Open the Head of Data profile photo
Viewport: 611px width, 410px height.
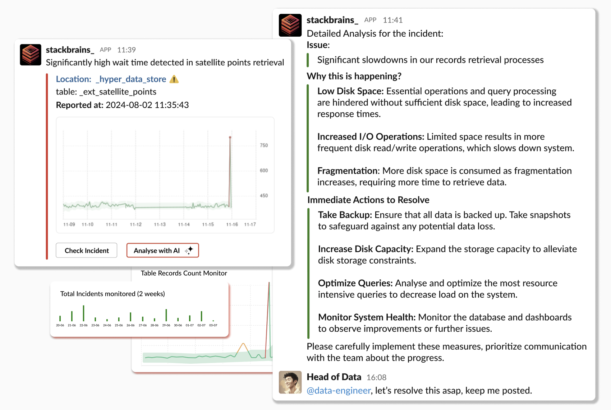click(x=290, y=382)
